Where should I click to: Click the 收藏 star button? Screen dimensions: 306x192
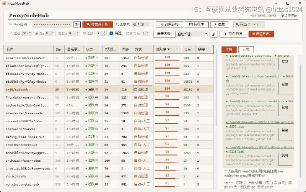pyautogui.click(x=219, y=25)
